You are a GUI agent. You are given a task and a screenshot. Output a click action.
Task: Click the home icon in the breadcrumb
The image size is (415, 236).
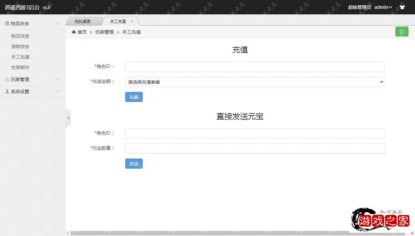point(74,32)
